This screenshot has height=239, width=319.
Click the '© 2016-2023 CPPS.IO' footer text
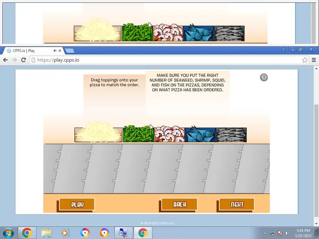(157, 223)
